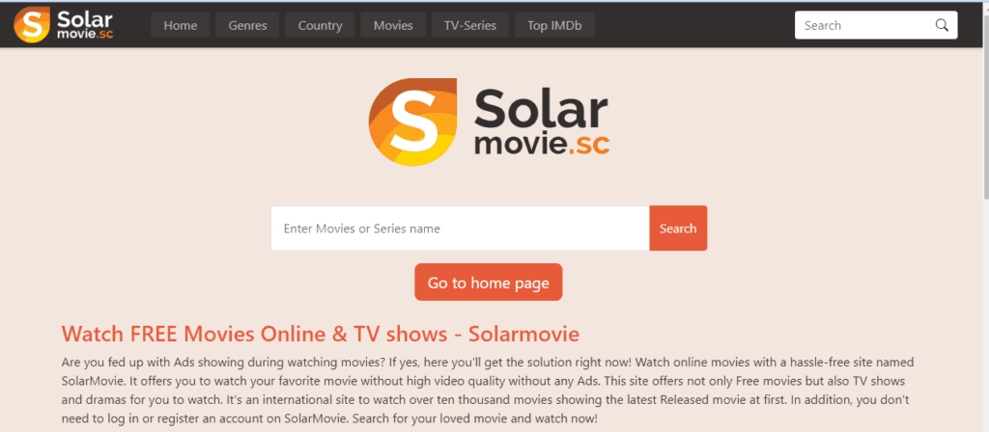Click the large orange S emblem in page center

pos(412,122)
